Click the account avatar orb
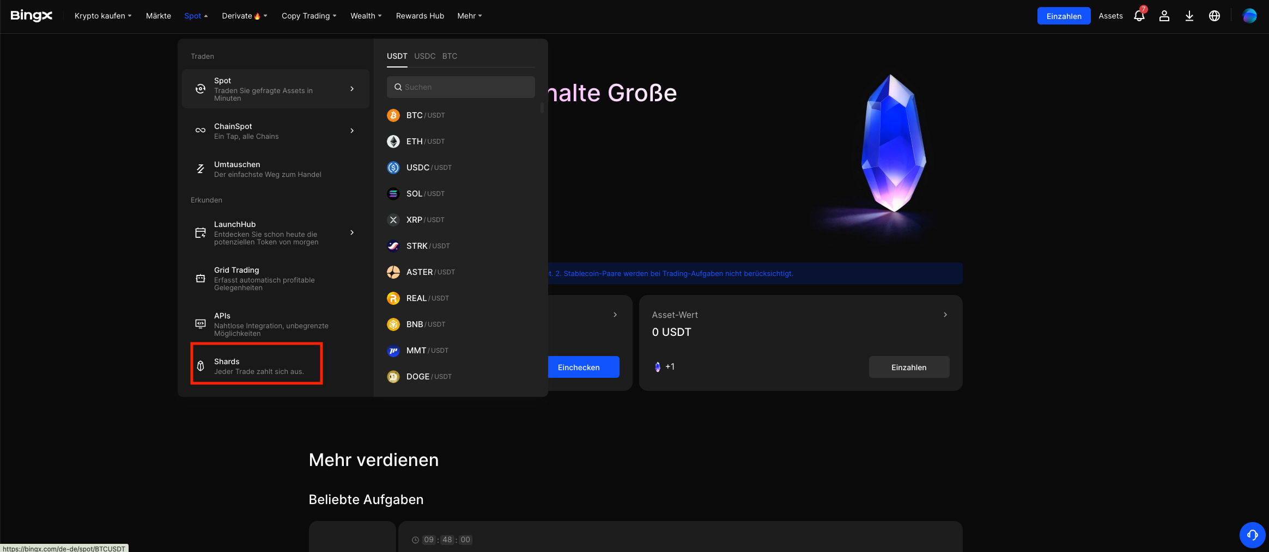This screenshot has height=552, width=1269. [x=1249, y=16]
